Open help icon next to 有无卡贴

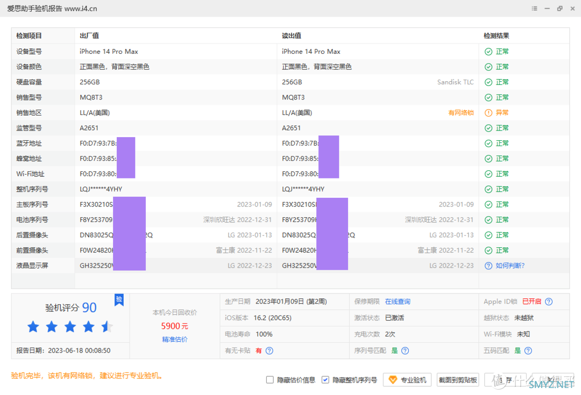270,350
